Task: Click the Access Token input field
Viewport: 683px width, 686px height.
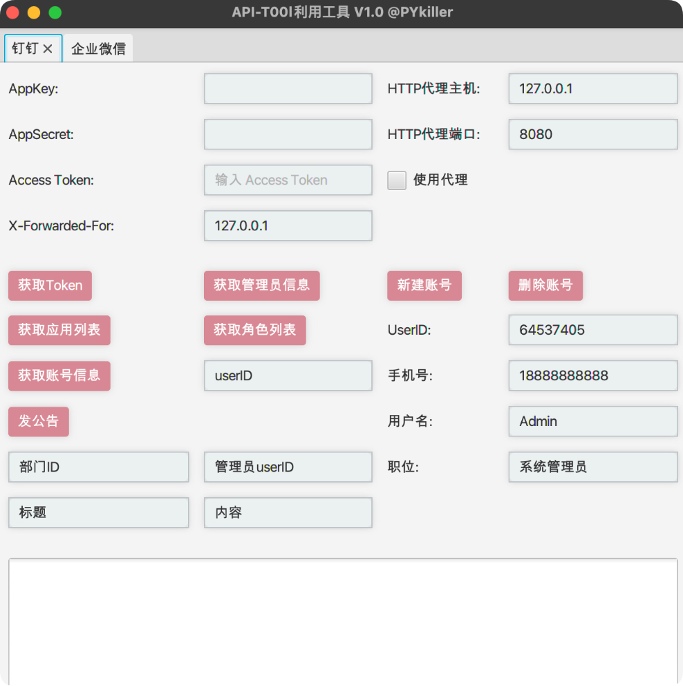Action: (x=288, y=180)
